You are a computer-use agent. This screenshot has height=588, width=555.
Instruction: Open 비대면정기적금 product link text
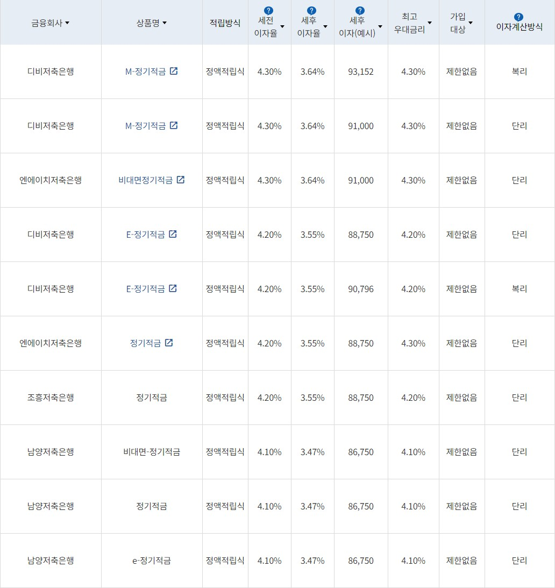click(146, 180)
